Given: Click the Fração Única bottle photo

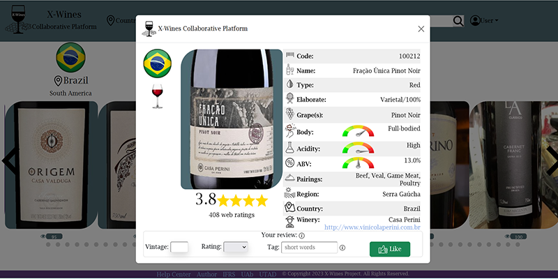Looking at the screenshot, I should click(x=232, y=119).
